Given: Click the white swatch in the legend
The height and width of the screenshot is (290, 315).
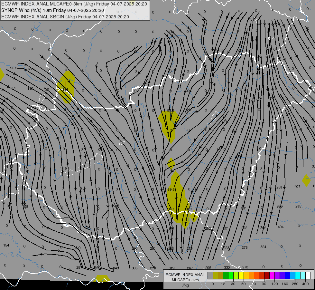Looking at the screenshot, I should click(308, 275).
